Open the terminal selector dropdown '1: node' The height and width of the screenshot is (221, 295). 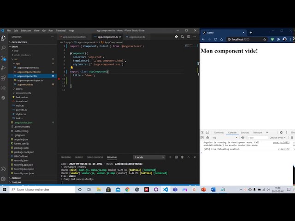149,157
